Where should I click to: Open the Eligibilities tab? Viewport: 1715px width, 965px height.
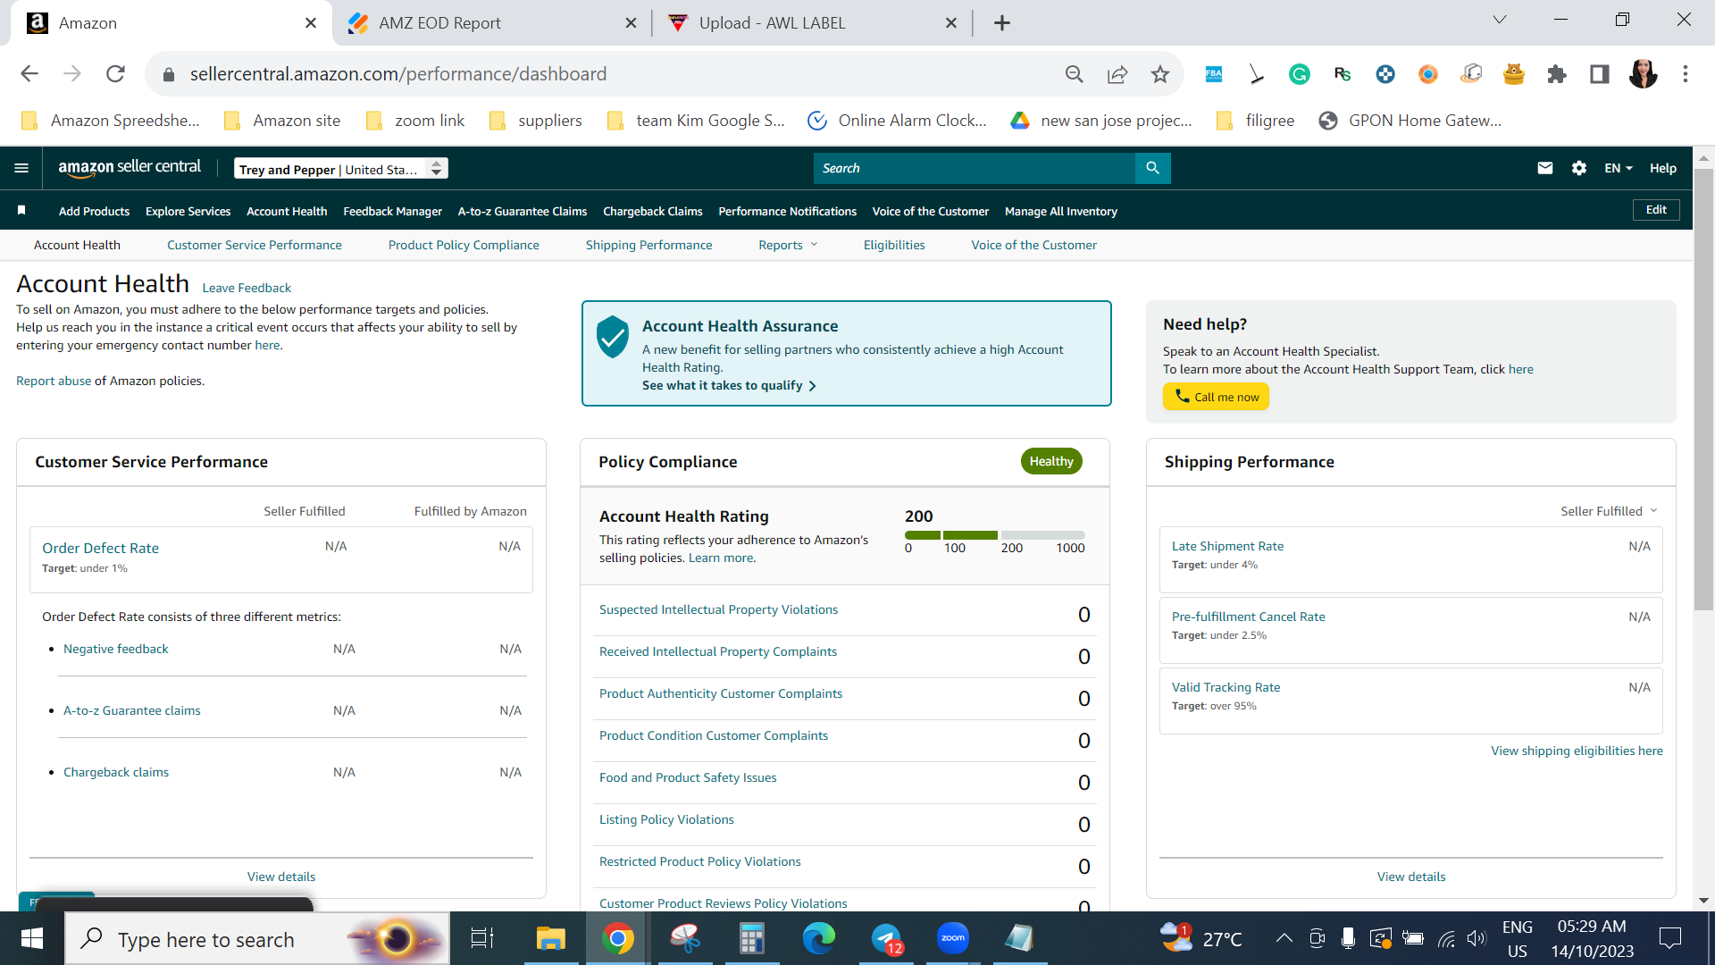[x=894, y=245]
